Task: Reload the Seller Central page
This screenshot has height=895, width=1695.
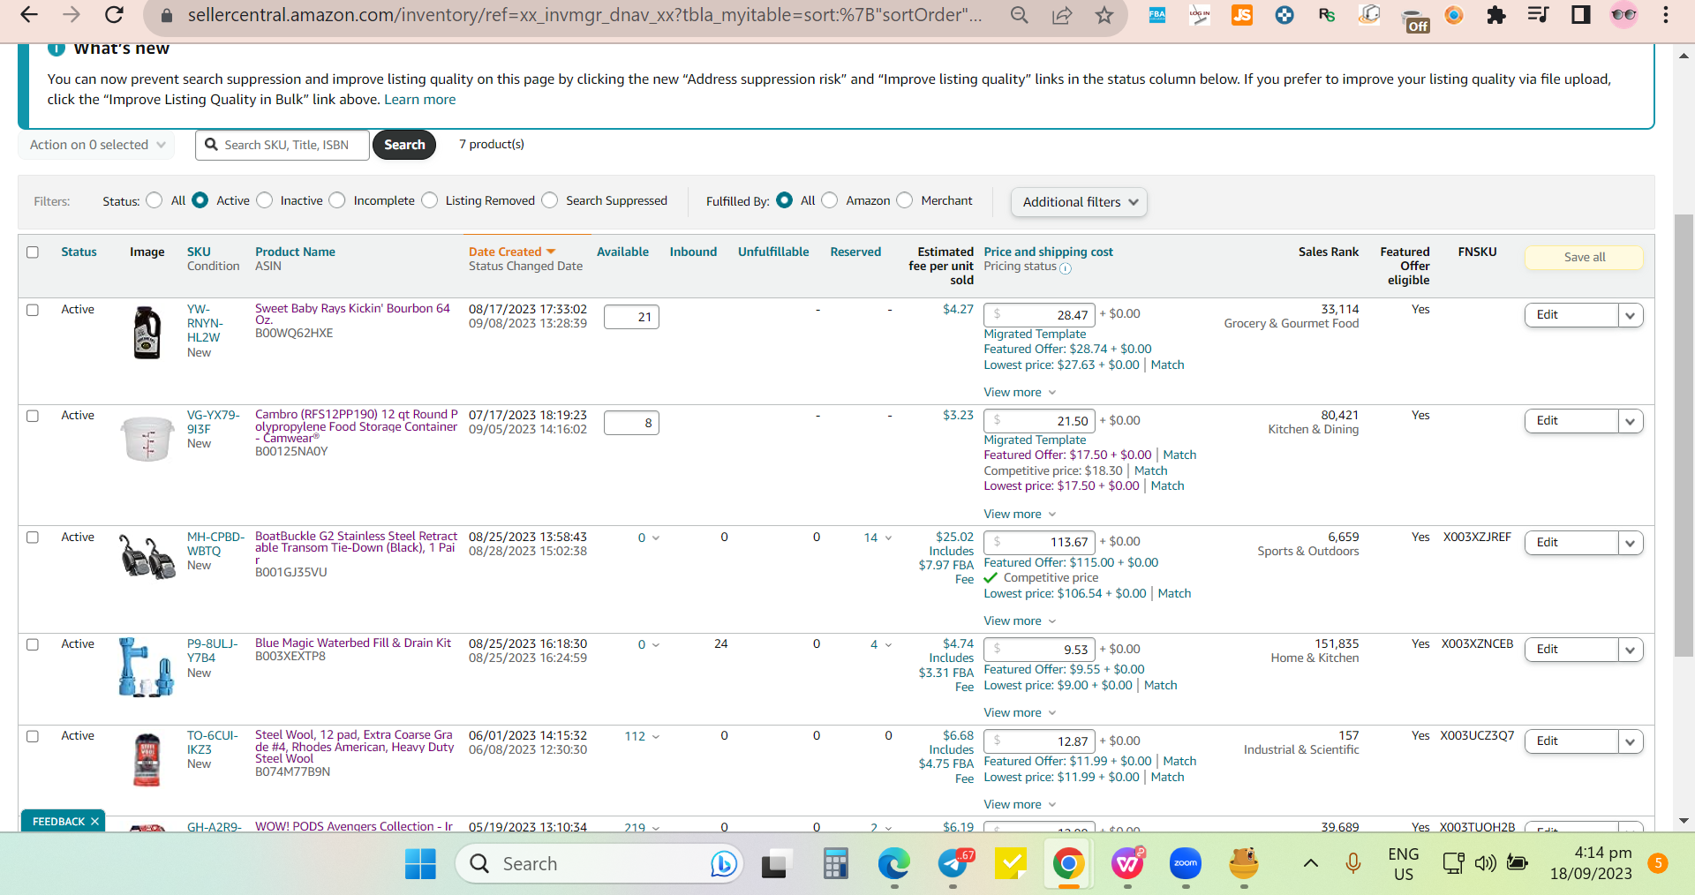Action: [x=114, y=15]
